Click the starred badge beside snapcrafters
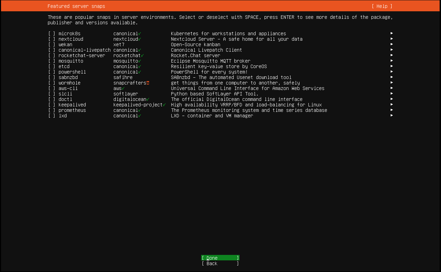This screenshot has height=272, width=441. point(148,83)
